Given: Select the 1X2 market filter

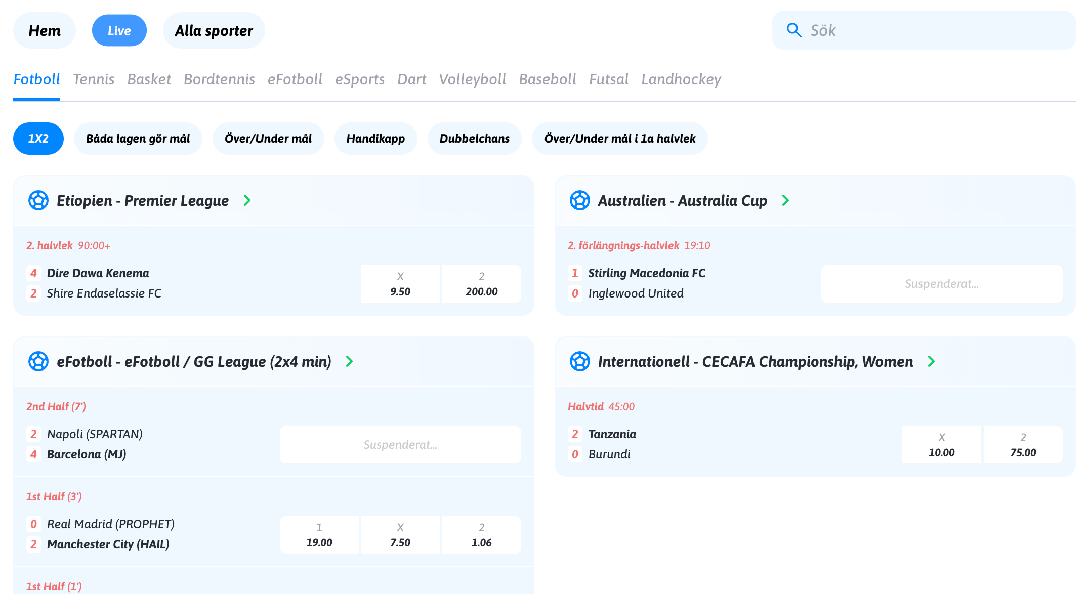Looking at the screenshot, I should point(38,139).
